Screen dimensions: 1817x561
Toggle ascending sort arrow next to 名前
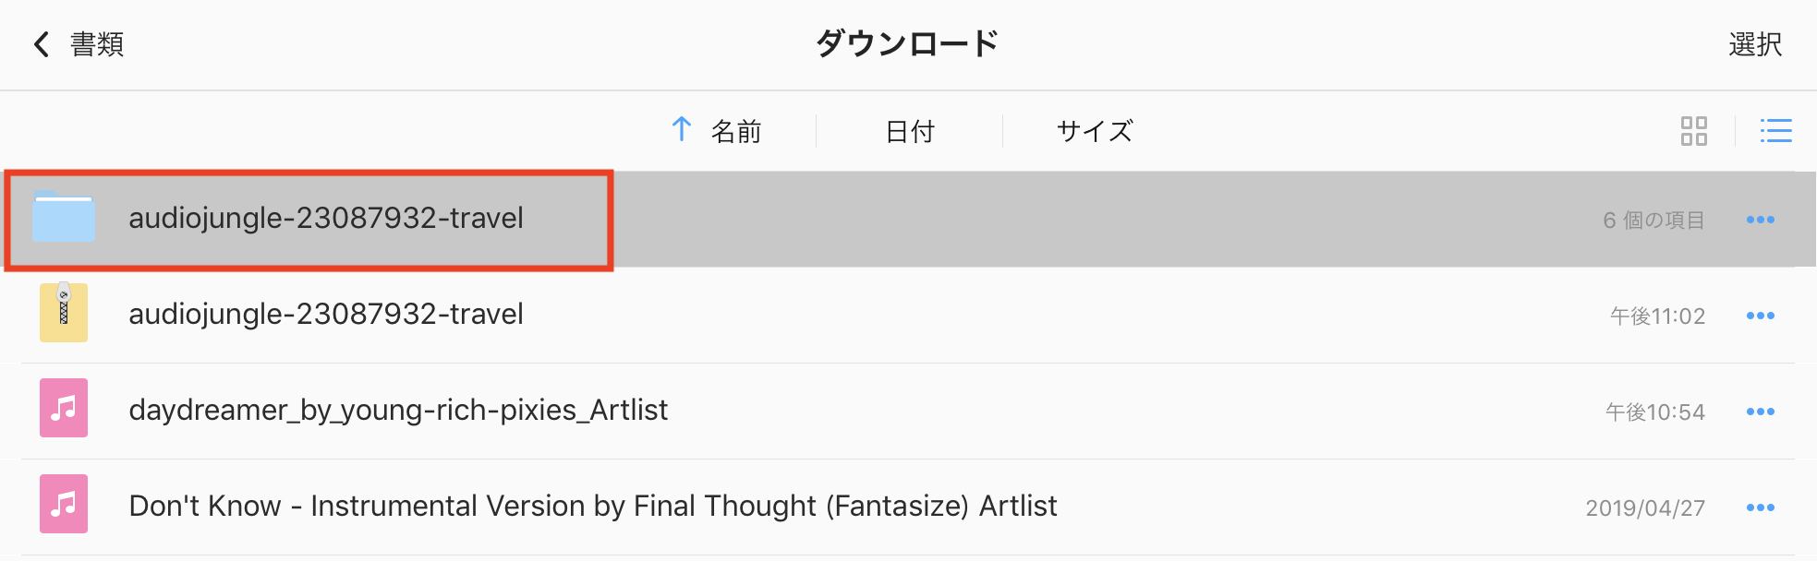[x=682, y=130]
